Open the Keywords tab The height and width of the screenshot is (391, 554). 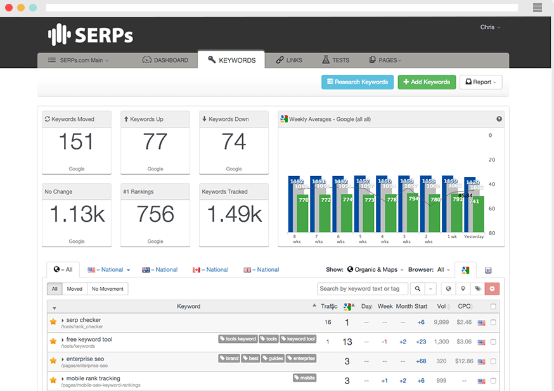(x=231, y=60)
